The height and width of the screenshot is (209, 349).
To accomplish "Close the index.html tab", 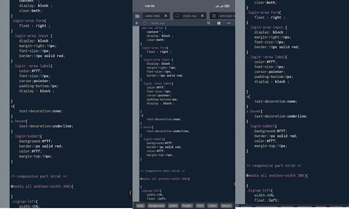I will point(166,16).
